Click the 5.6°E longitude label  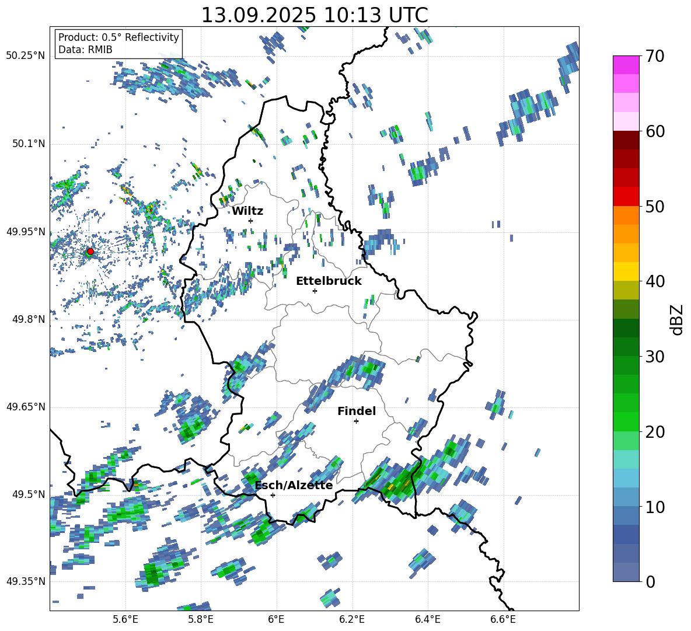tap(125, 619)
